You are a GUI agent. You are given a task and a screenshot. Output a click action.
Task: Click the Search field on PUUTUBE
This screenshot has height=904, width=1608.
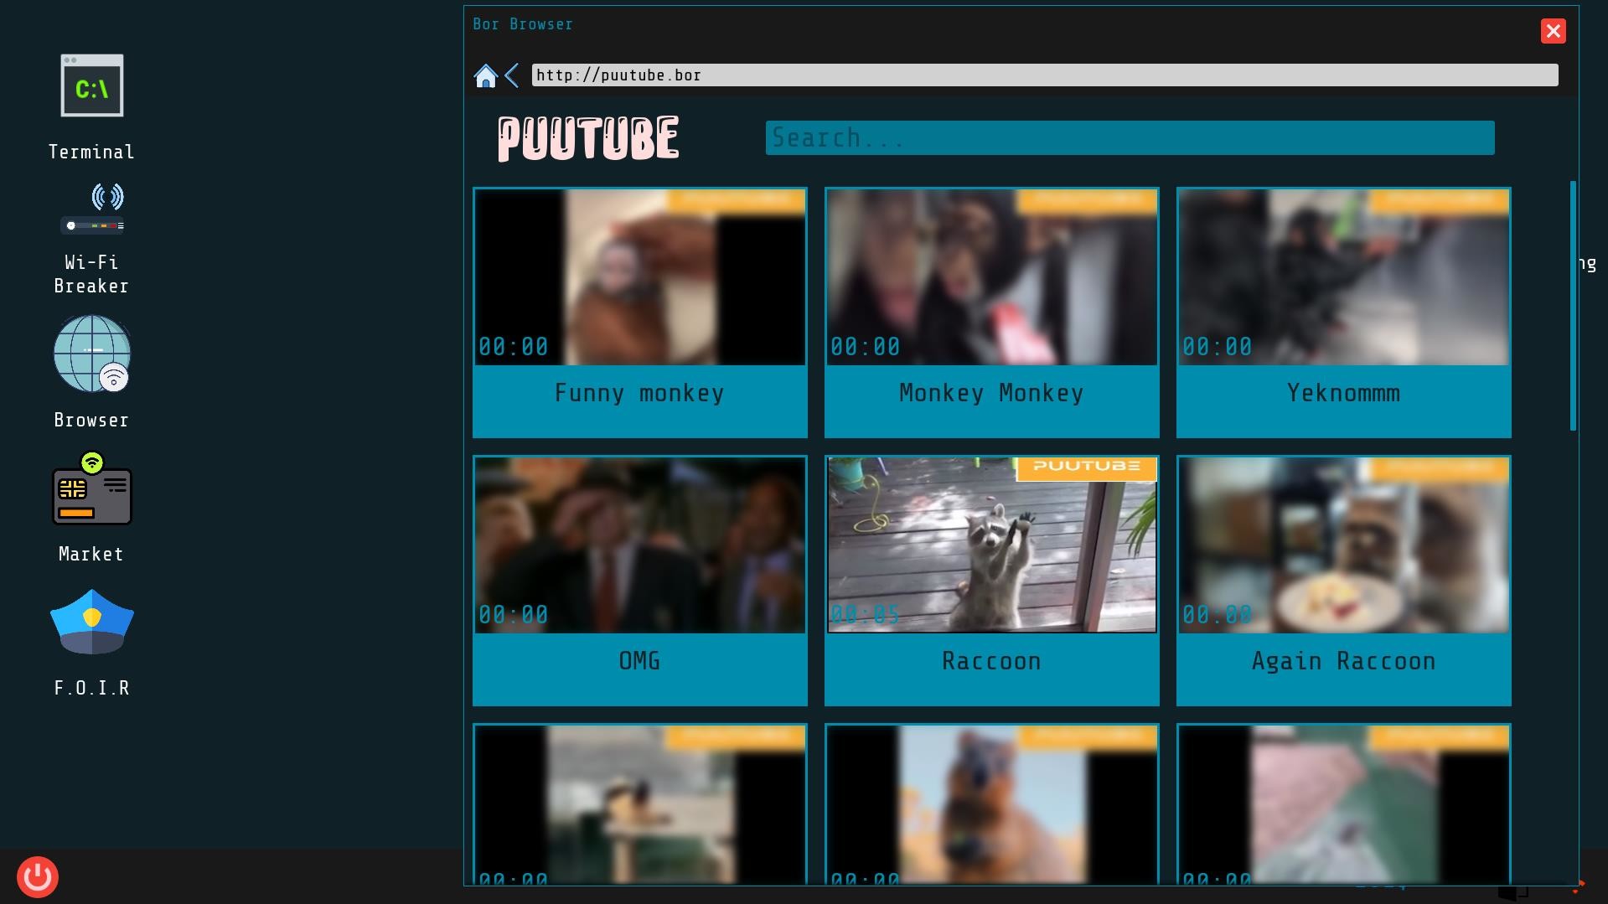1129,137
